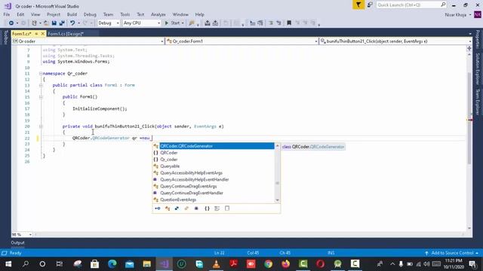Select Qr_coder namespace suggestion
Viewport: 483px width, 271px height.
pyautogui.click(x=214, y=160)
